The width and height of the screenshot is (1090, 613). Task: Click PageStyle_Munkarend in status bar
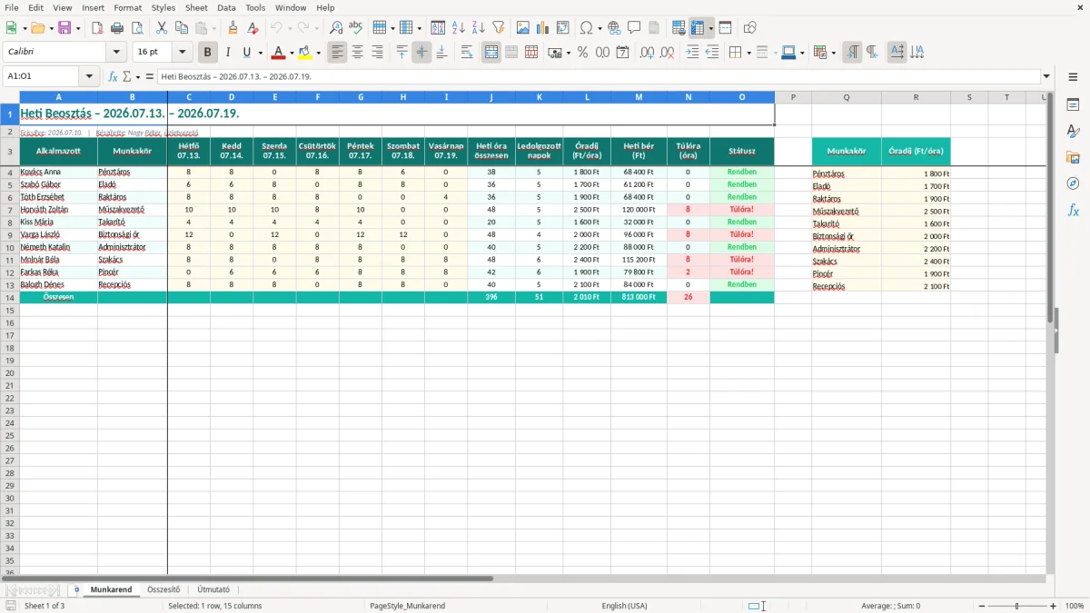tap(407, 606)
